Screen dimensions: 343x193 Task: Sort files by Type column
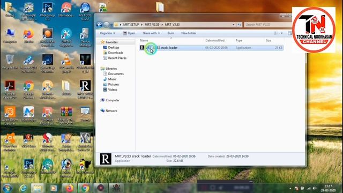pyautogui.click(x=239, y=41)
